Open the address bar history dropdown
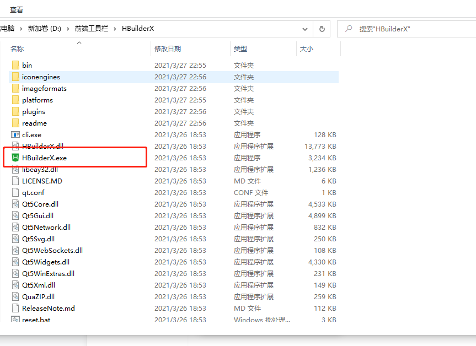The width and height of the screenshot is (476, 346). (x=305, y=29)
